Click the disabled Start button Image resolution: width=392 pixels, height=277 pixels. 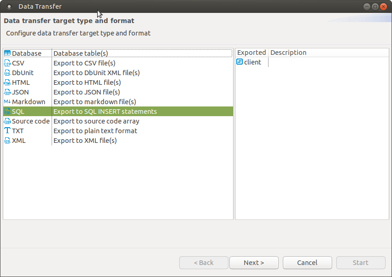pyautogui.click(x=361, y=263)
